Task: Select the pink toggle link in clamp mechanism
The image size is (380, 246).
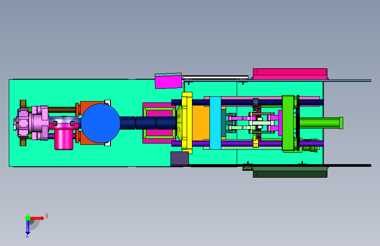Action: [242, 118]
